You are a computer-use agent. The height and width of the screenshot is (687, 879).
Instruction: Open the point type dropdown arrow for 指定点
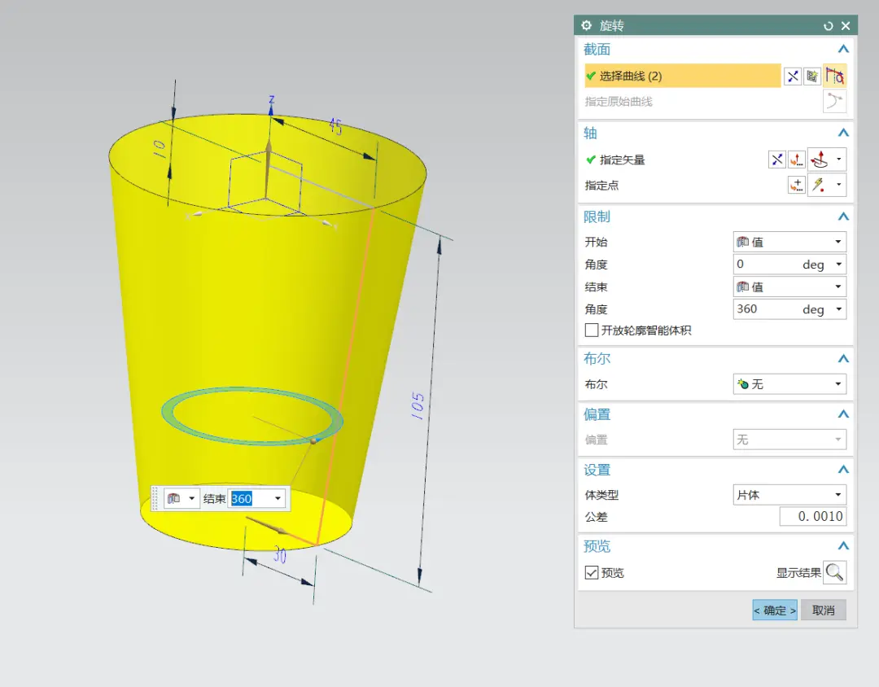838,185
